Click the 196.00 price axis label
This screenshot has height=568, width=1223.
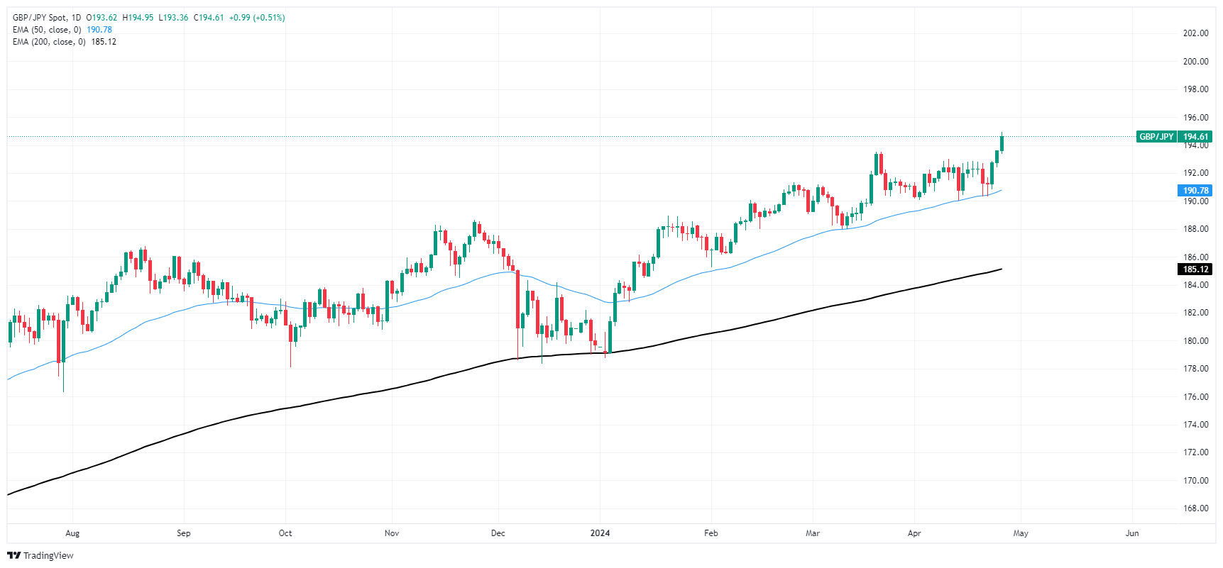(x=1195, y=118)
